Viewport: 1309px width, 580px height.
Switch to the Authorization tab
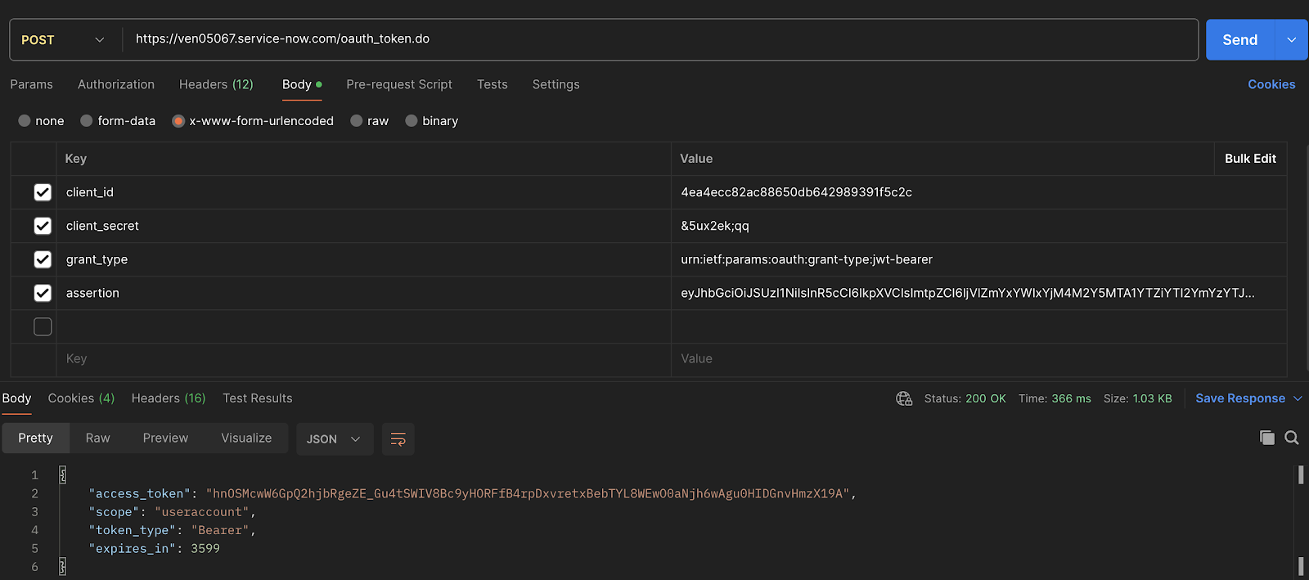point(116,84)
